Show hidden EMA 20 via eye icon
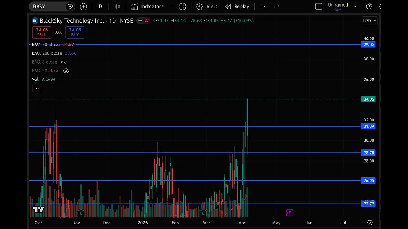Image resolution: width=408 pixels, height=229 pixels. tap(66, 71)
